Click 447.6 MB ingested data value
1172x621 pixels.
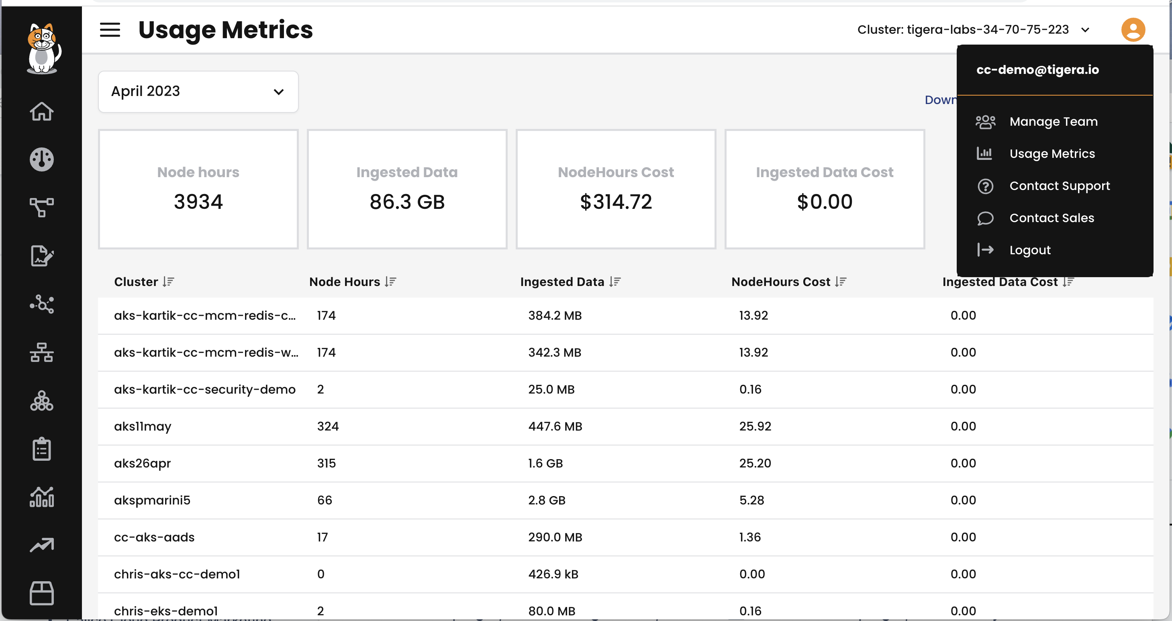coord(555,427)
